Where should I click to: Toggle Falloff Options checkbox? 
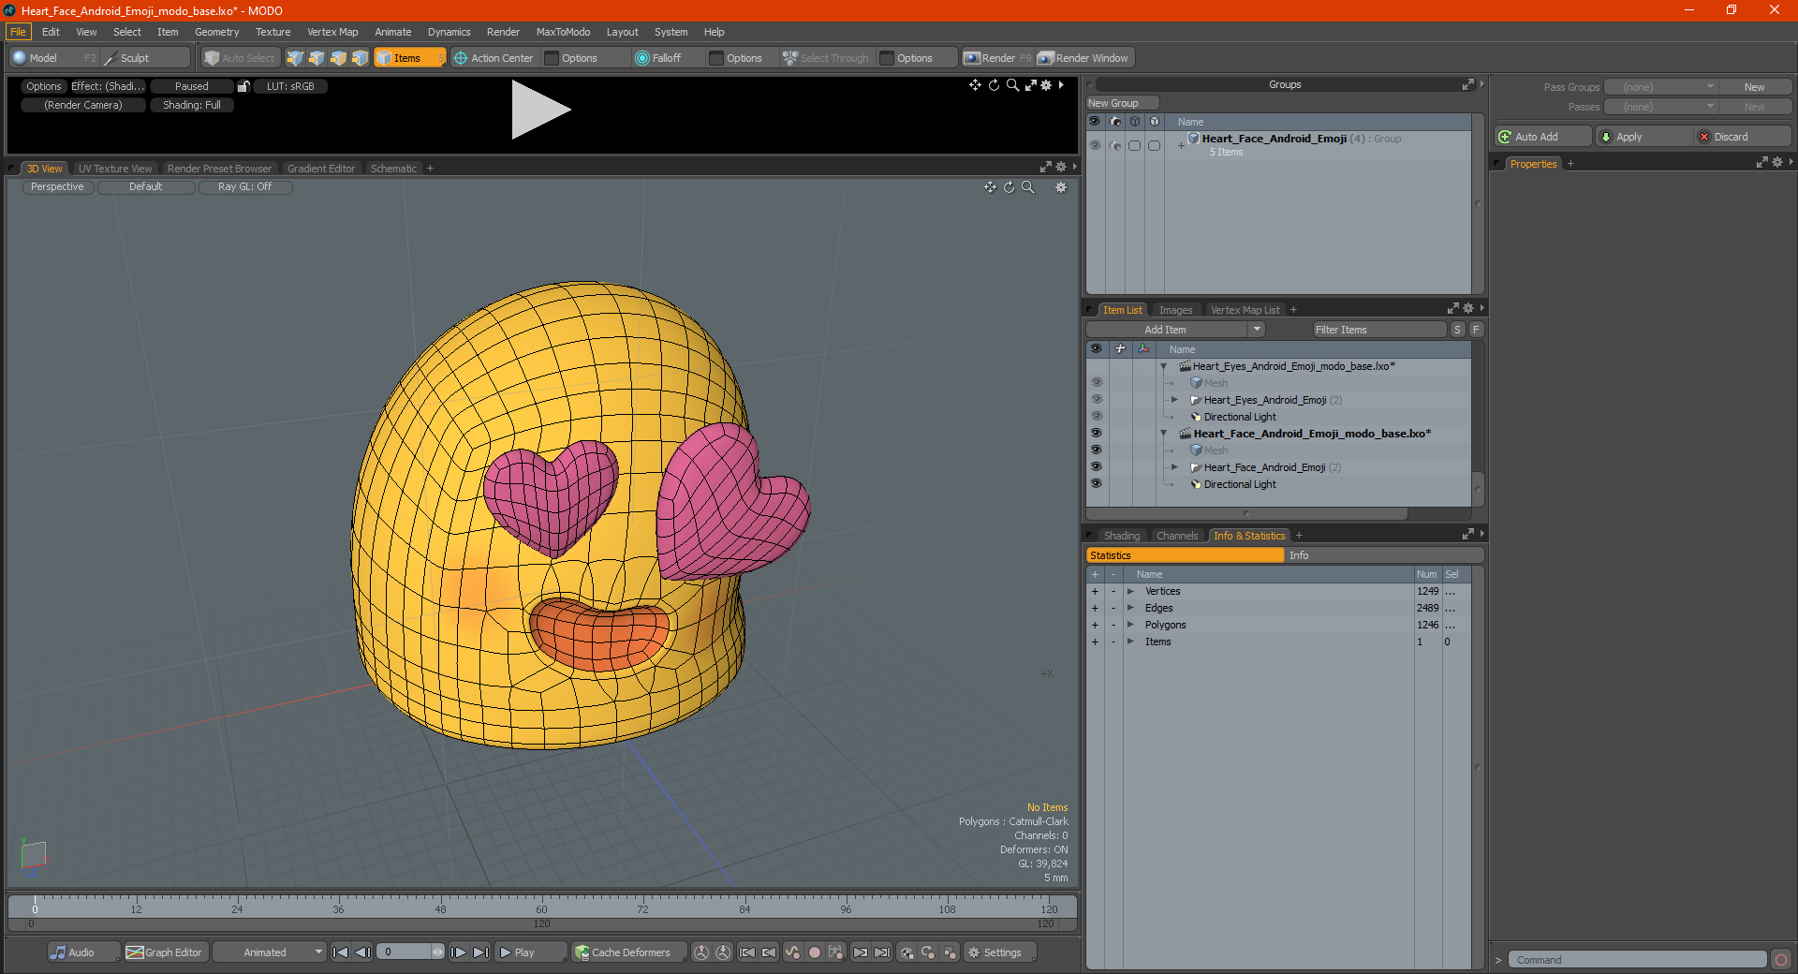(716, 58)
